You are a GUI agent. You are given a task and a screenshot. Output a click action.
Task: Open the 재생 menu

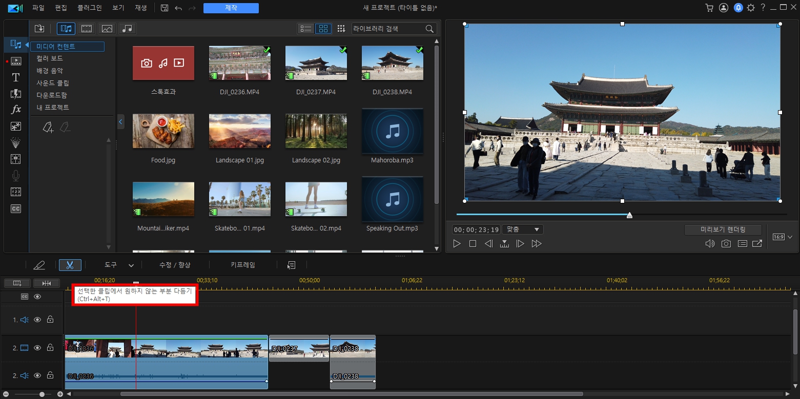141,8
